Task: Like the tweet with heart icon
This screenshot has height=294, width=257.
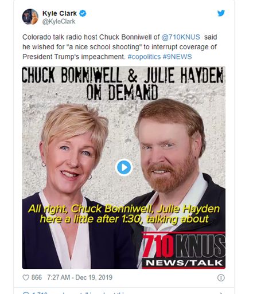Action: coord(26,277)
